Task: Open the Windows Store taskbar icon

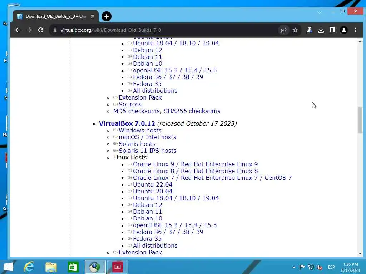Action: 73,267
